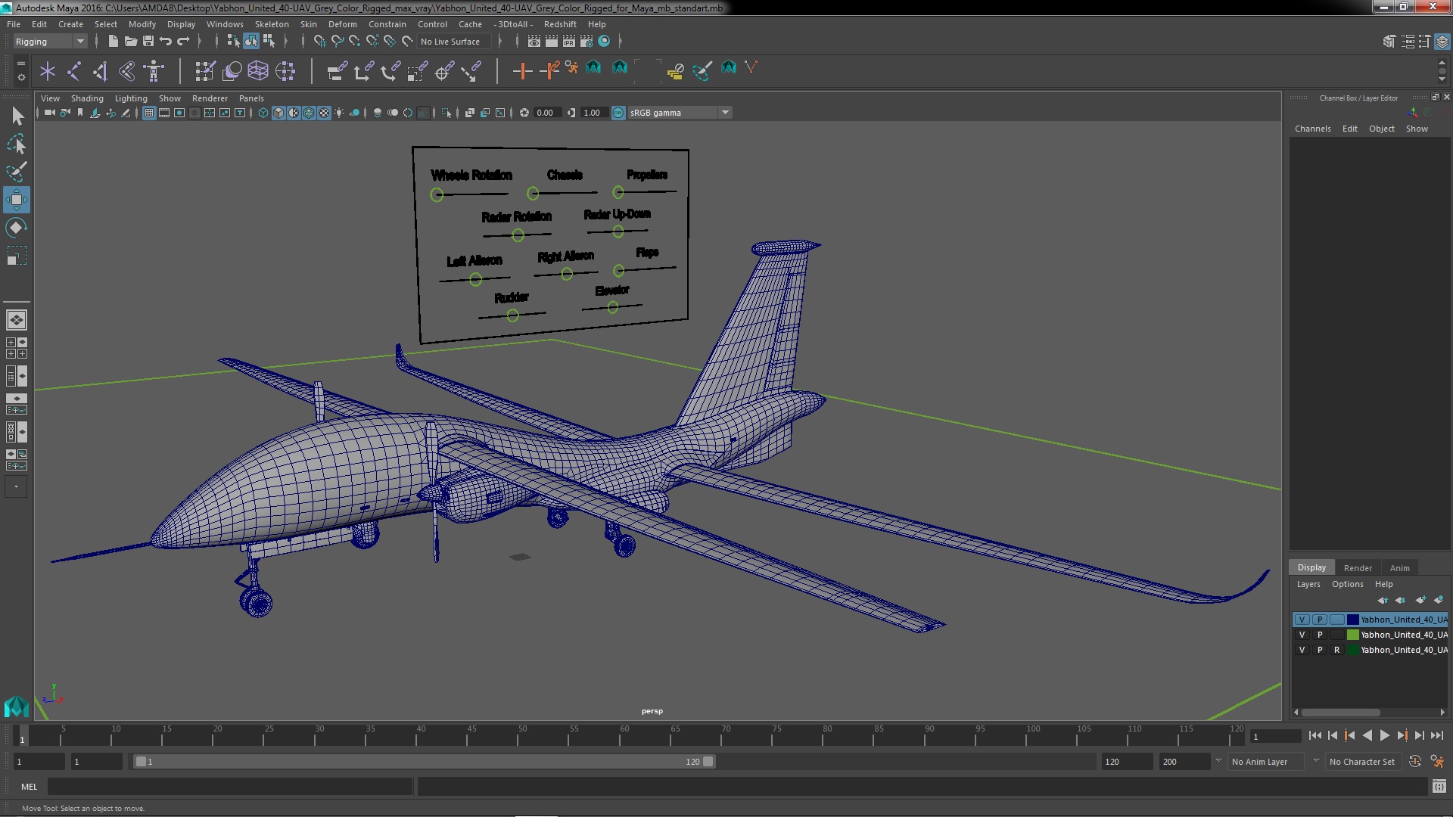This screenshot has height=817, width=1453.
Task: Click the No Live Surface field
Action: click(455, 42)
